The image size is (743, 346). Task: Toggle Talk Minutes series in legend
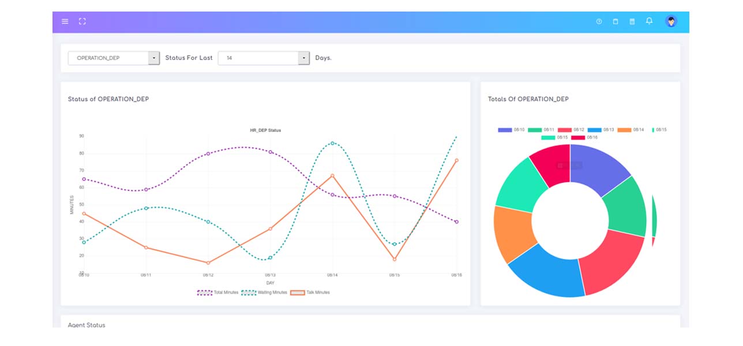click(x=310, y=292)
